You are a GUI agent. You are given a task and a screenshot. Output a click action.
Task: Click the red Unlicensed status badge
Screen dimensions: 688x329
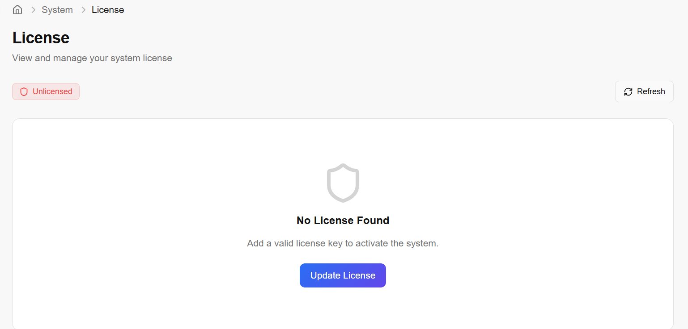click(46, 92)
